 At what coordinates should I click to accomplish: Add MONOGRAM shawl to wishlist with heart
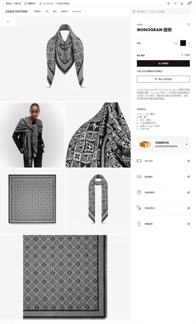189,24
